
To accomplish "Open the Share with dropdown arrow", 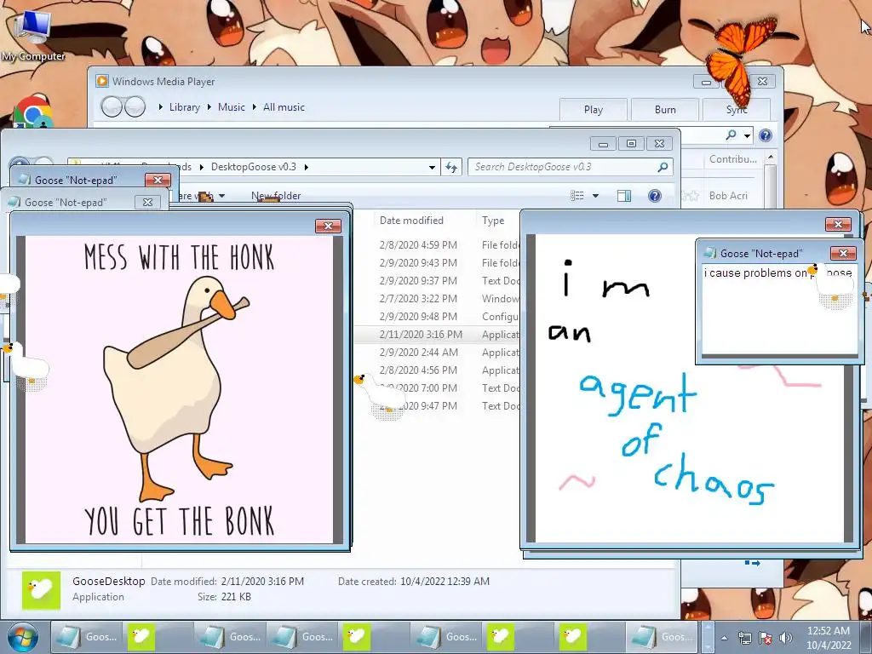I will (x=222, y=195).
